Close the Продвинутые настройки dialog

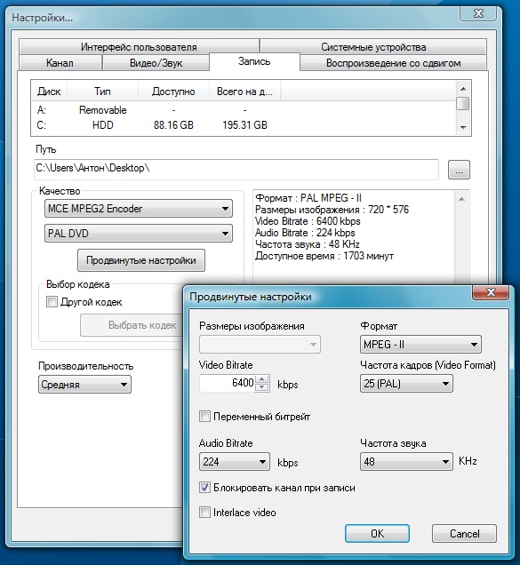pos(491,292)
